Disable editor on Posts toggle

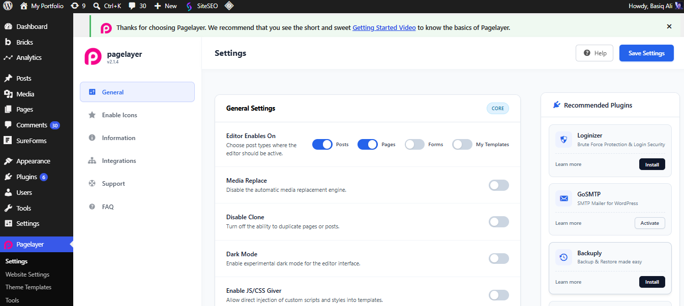click(x=322, y=144)
